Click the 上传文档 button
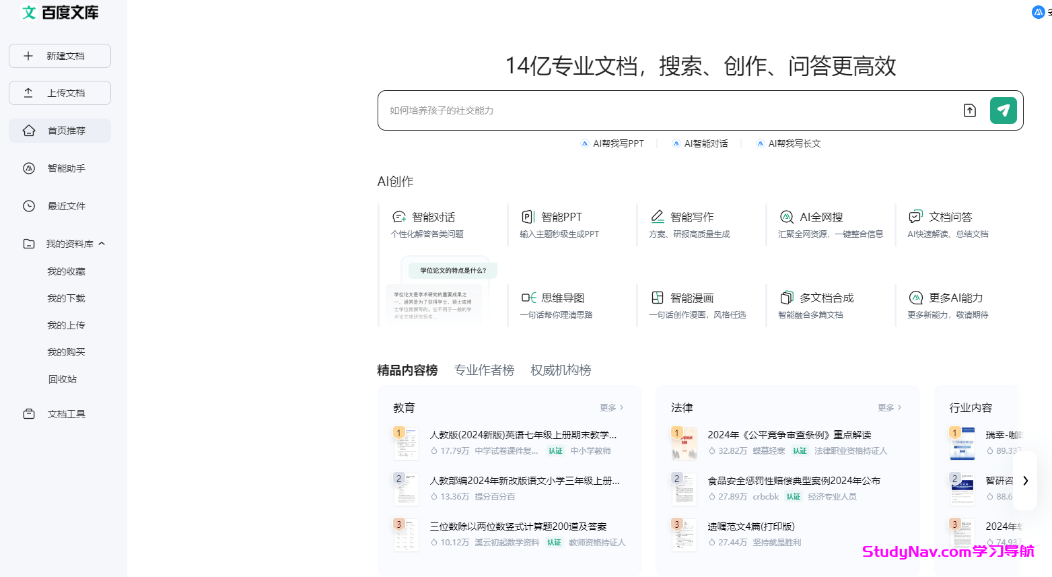1052x577 pixels. (x=60, y=93)
